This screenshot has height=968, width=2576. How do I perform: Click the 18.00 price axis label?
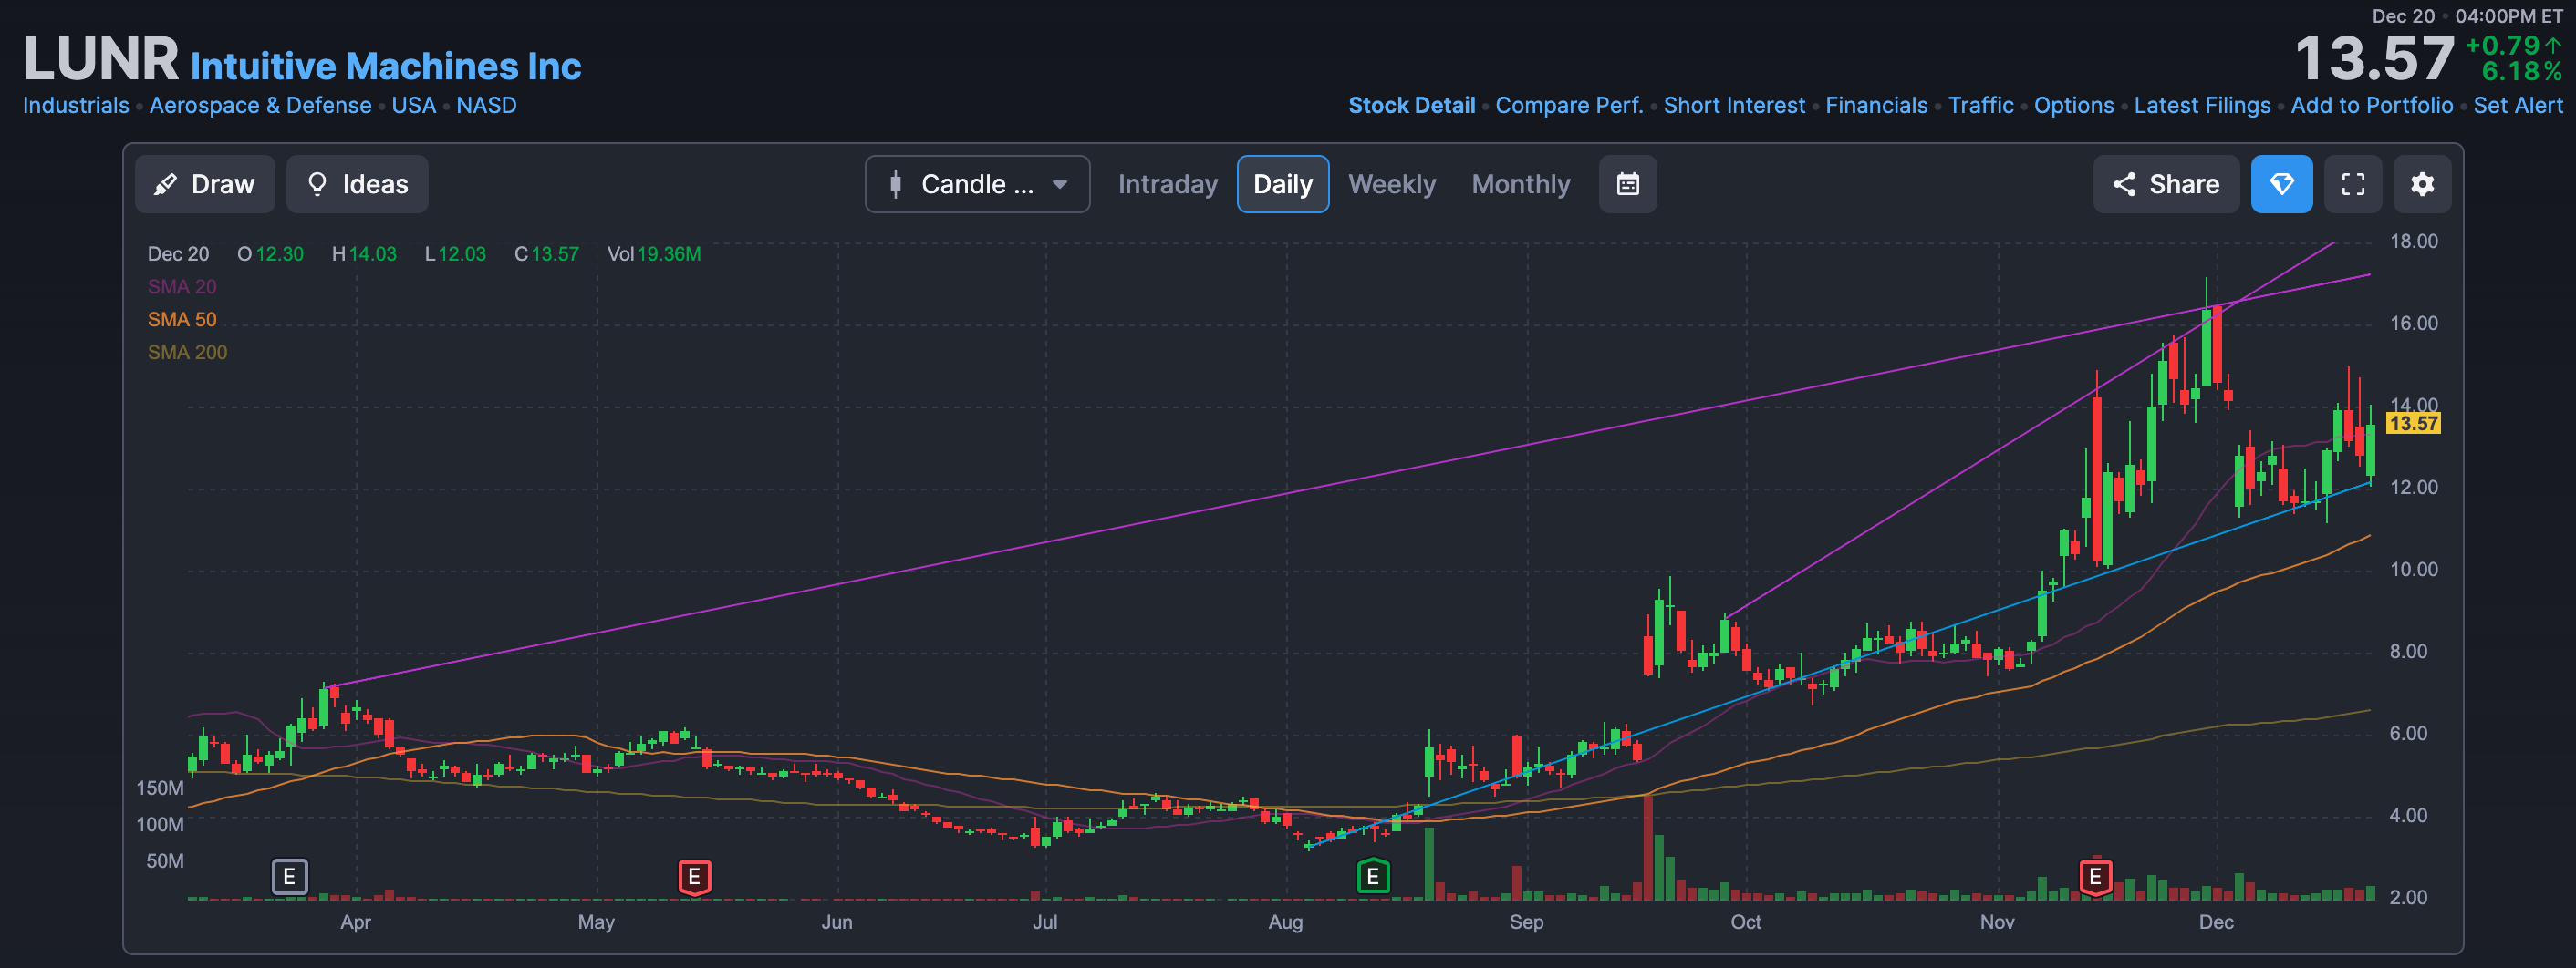pos(2413,242)
